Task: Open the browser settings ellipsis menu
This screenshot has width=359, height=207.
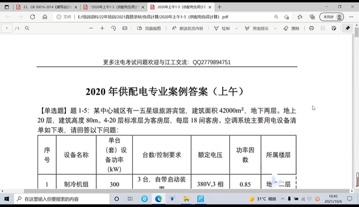Action: pyautogui.click(x=351, y=17)
